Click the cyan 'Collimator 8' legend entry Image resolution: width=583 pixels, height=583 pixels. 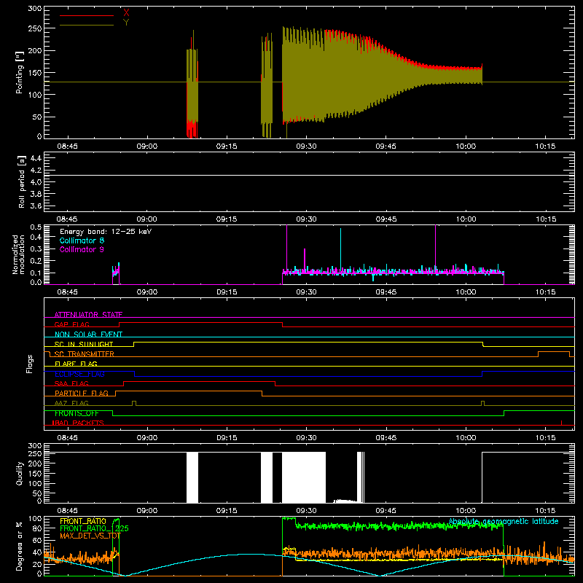click(82, 240)
